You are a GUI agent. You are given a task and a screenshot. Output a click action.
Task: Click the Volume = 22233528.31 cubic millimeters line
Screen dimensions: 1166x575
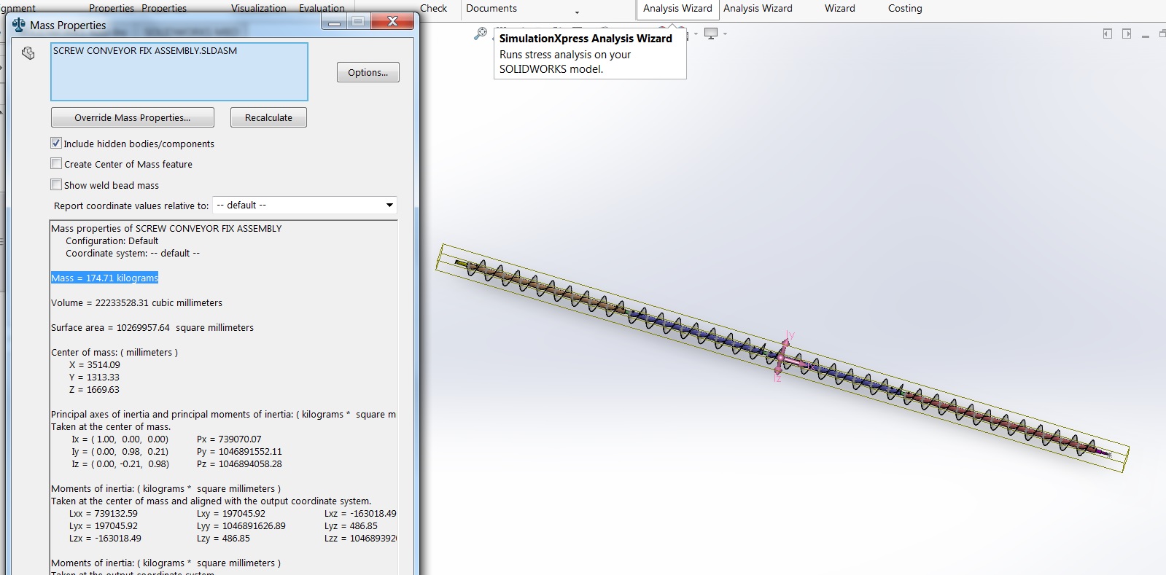point(136,302)
